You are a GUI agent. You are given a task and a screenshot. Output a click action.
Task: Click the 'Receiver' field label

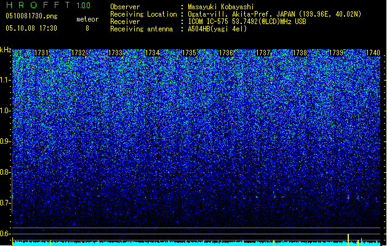pos(125,22)
